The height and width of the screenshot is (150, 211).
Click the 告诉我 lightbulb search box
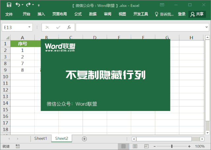164,14
